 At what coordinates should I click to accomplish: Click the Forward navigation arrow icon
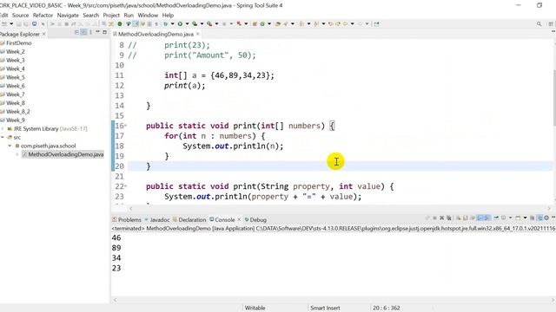360,23
